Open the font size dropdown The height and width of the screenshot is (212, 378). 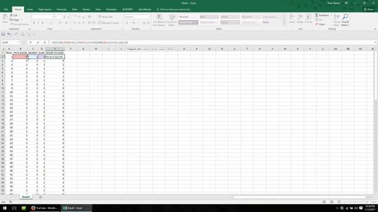click(60, 17)
